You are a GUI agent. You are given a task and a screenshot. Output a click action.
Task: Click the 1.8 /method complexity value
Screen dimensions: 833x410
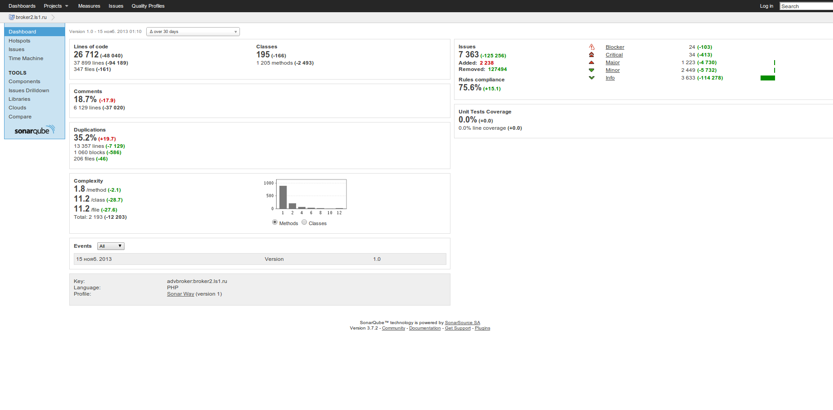tap(79, 189)
